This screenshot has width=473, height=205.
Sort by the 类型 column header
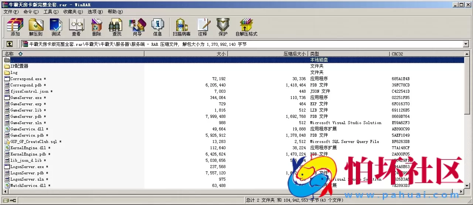coord(349,54)
